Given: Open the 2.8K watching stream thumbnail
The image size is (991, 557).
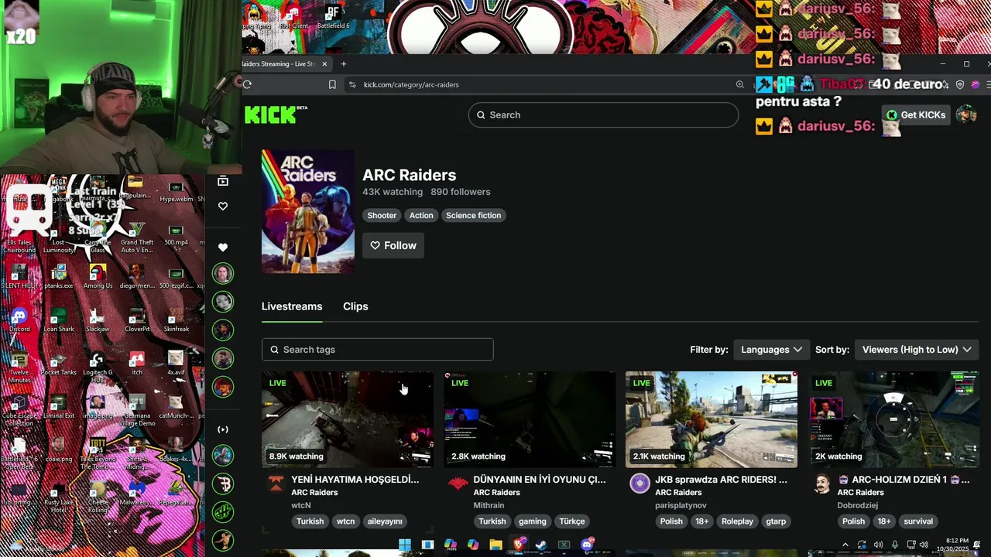Looking at the screenshot, I should point(530,419).
